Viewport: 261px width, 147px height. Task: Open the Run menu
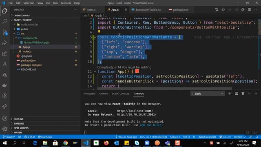[55, 3]
